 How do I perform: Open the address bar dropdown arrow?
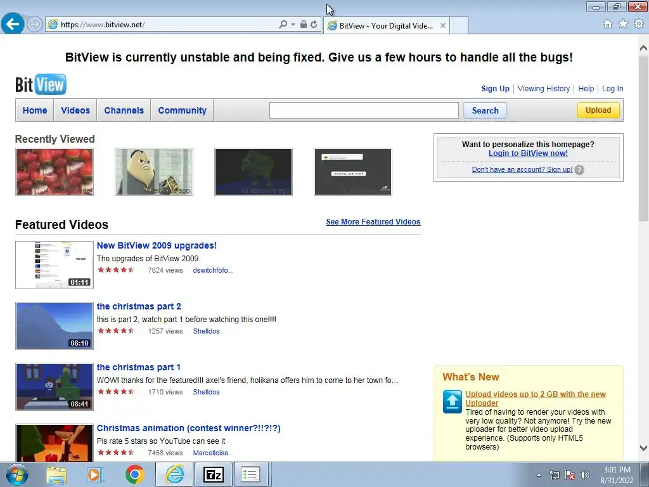pos(293,25)
